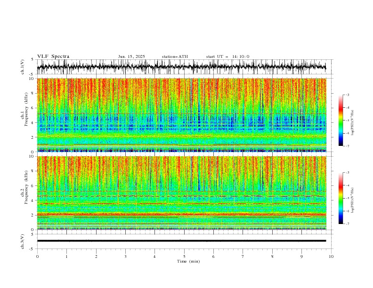373x288 pixels.
Task: Click the ch.2 colorbar 'log(PSD)(V²/Hz)' label
Action: coord(353,200)
